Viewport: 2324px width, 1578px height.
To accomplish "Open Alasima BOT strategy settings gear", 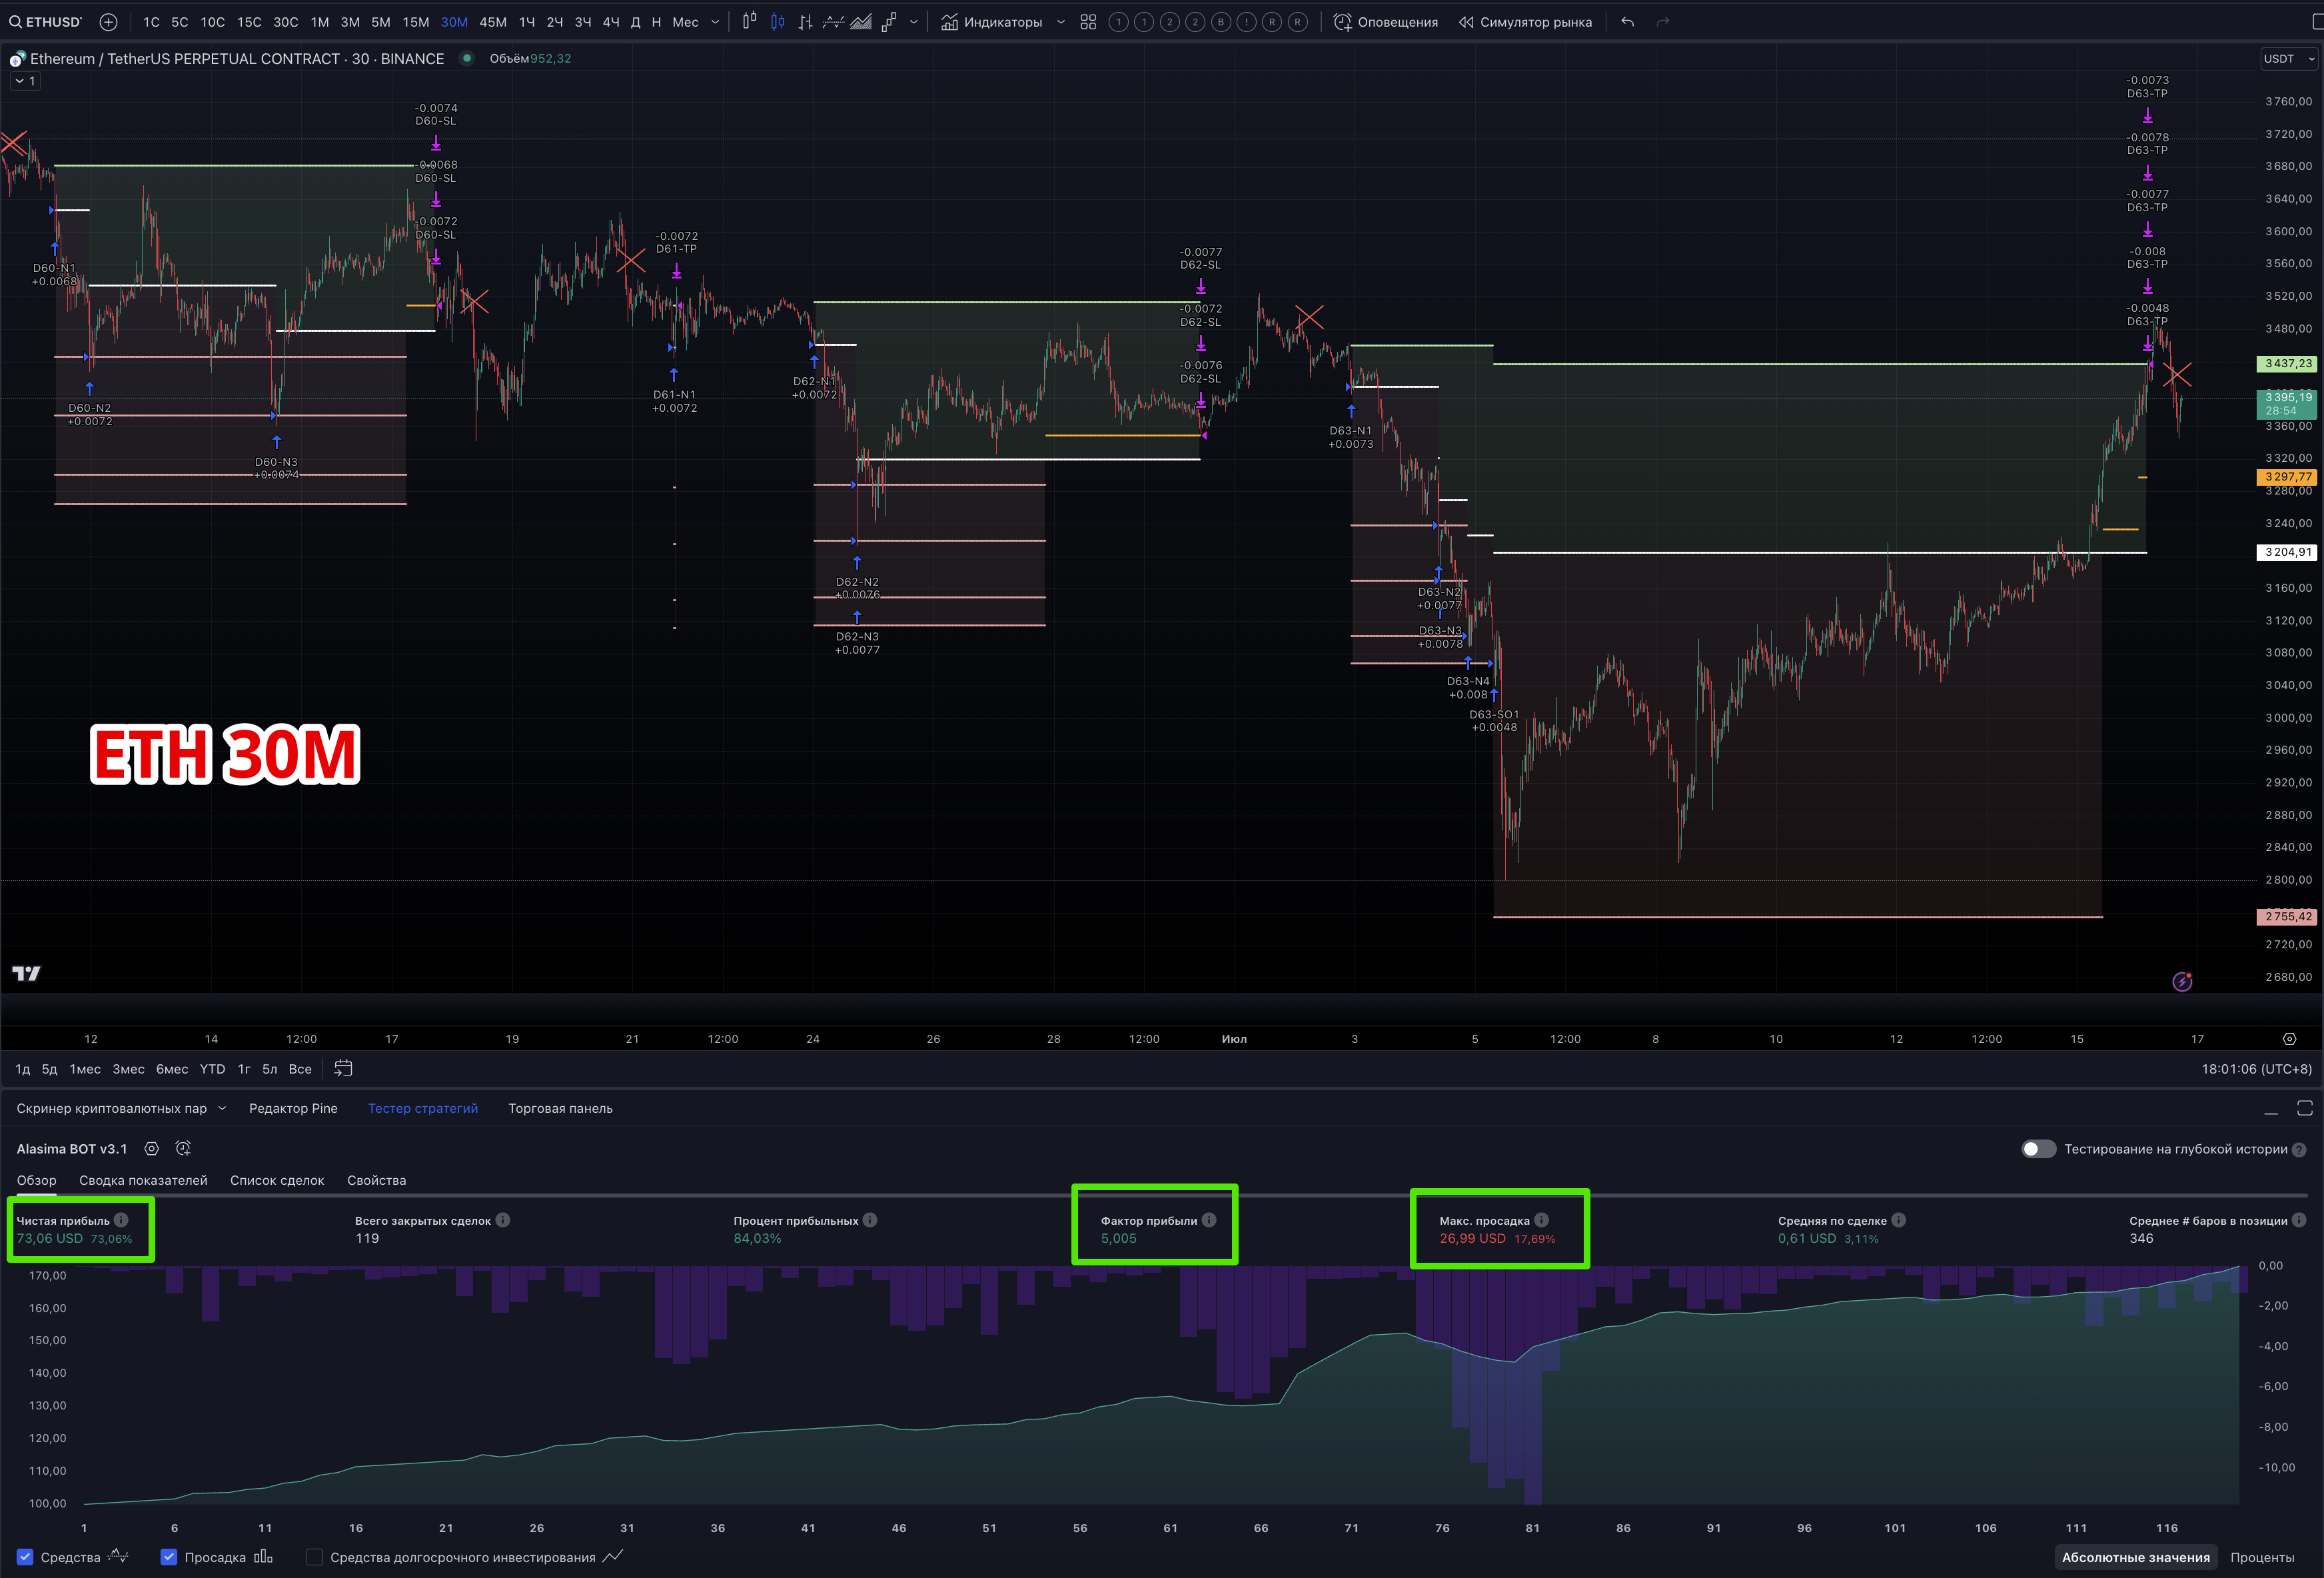I will point(152,1149).
